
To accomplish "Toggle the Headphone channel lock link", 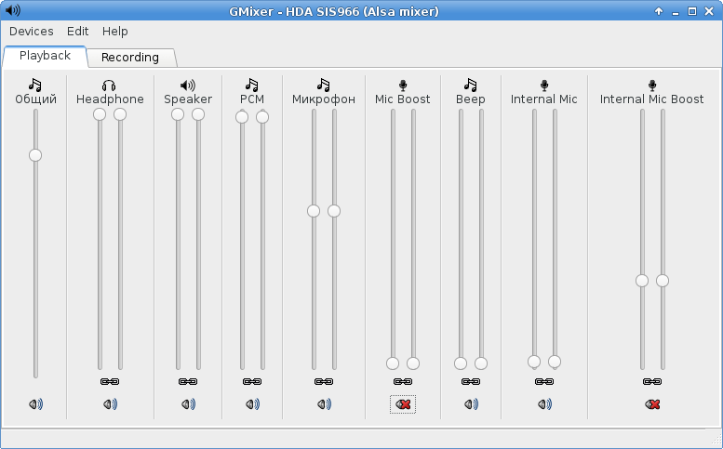I will (x=110, y=381).
